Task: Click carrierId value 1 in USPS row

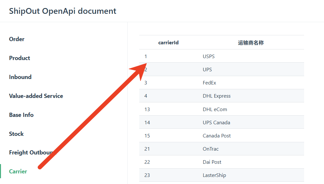Action: [x=146, y=57]
